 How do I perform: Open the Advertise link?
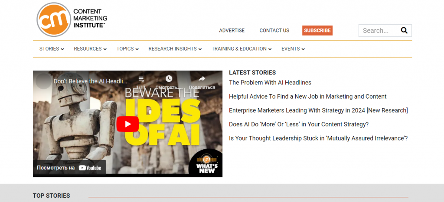pyautogui.click(x=232, y=31)
